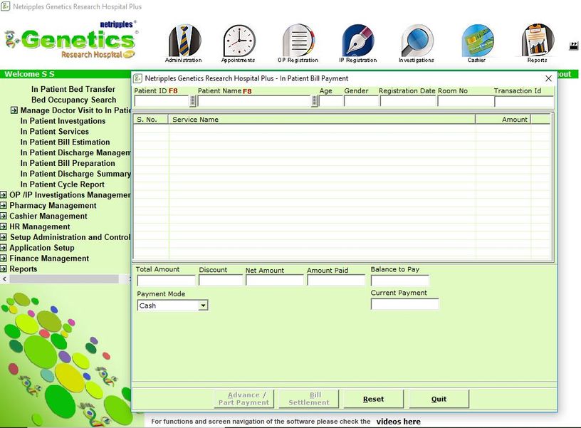Image resolution: width=581 pixels, height=428 pixels.
Task: Click the Service Name column header
Action: click(x=322, y=120)
